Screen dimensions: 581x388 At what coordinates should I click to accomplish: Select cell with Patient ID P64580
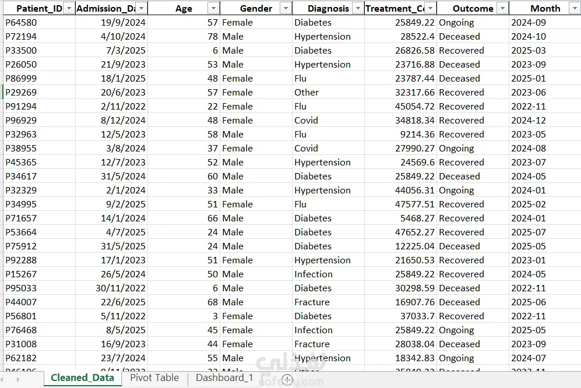pos(39,23)
